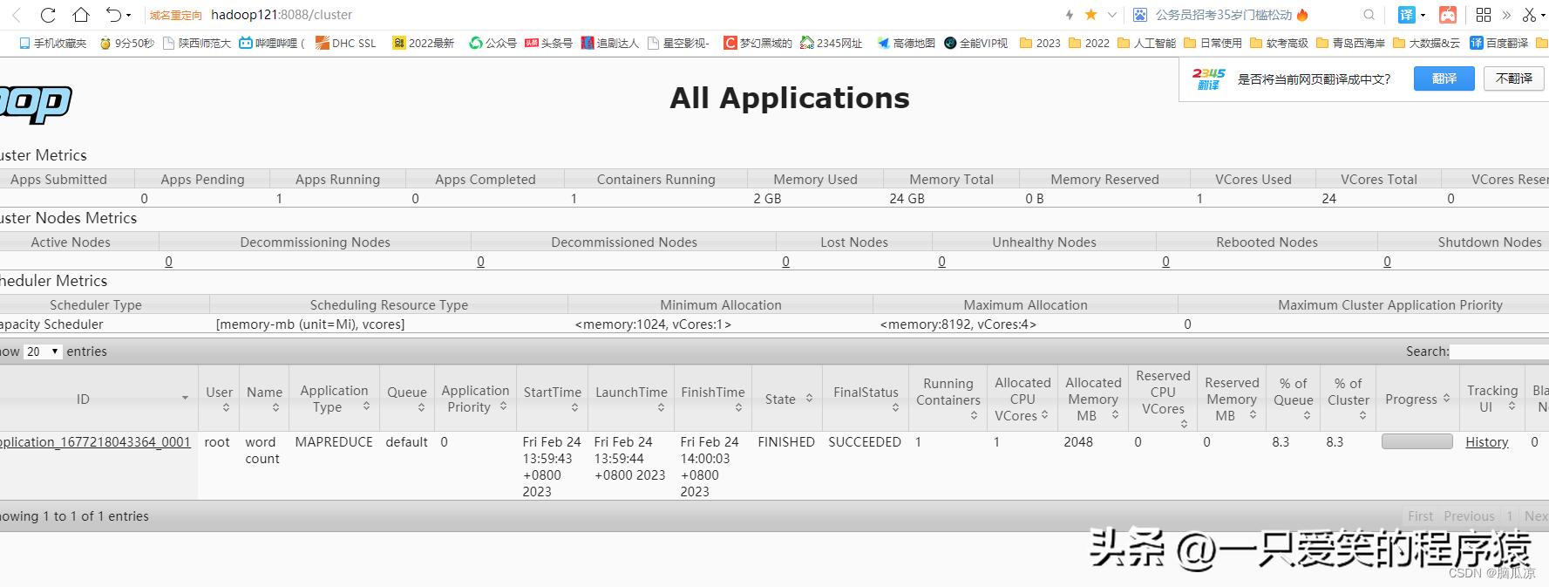Open the four-squares apps grid icon

pos(1484,15)
